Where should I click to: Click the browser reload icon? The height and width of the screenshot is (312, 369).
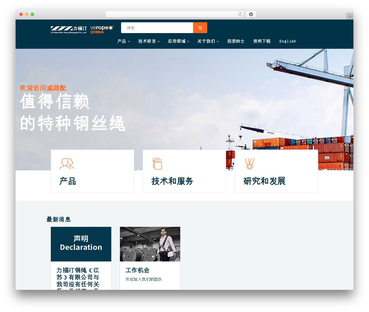[240, 14]
